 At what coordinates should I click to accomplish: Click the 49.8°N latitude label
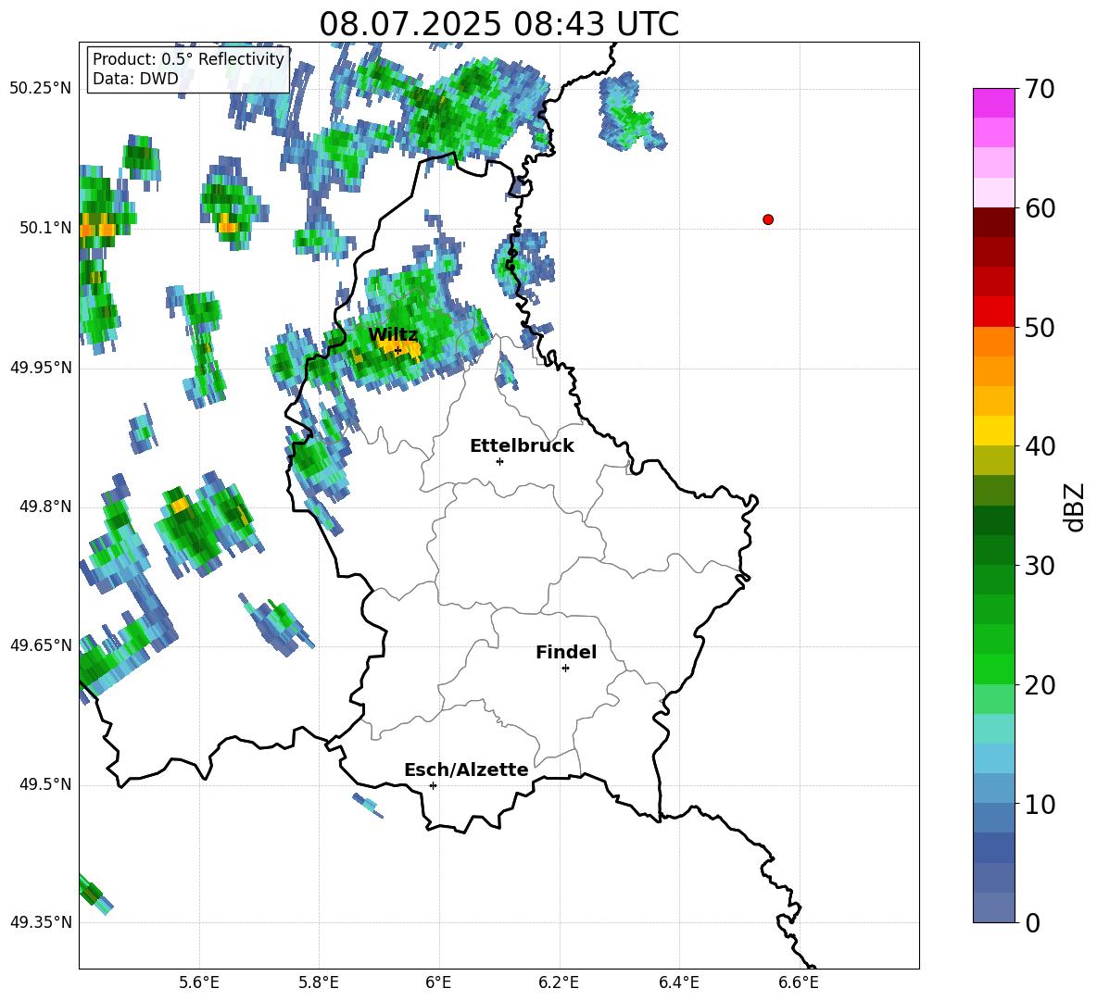[x=44, y=507]
